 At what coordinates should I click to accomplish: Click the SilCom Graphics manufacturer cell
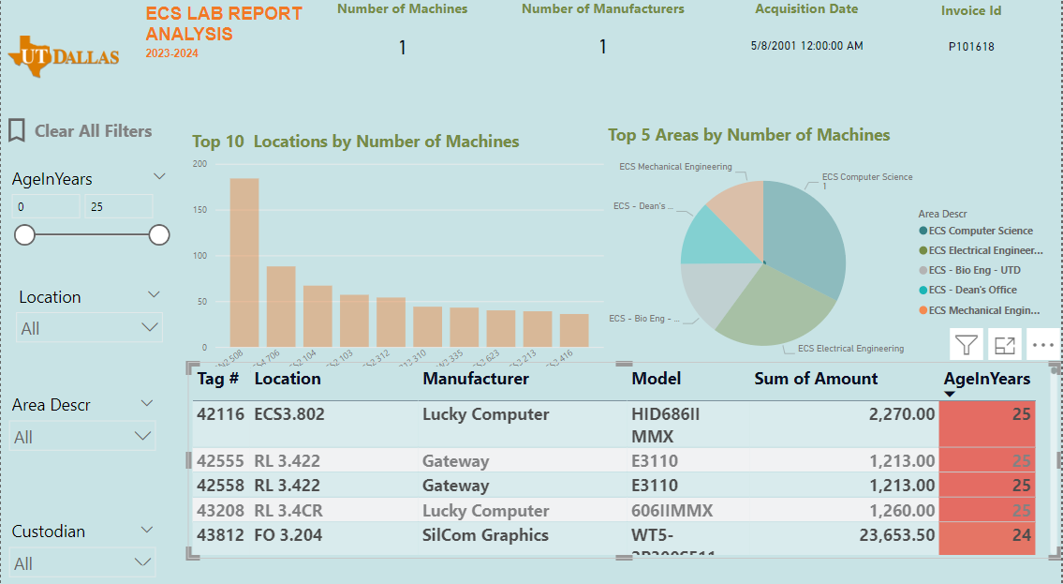(x=485, y=535)
